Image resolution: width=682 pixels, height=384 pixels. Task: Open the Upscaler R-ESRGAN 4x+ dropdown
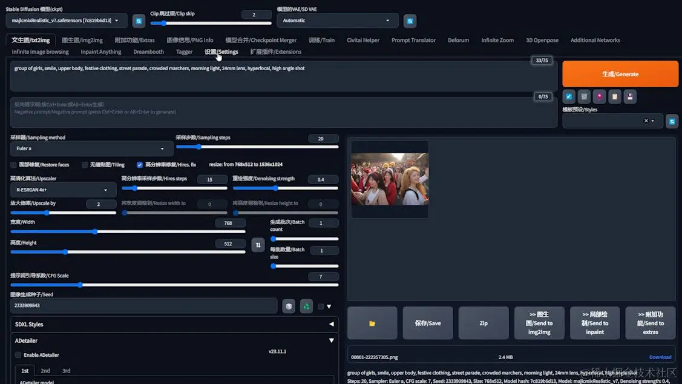pyautogui.click(x=63, y=190)
